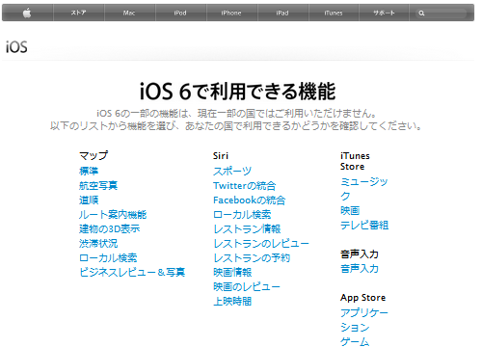The image size is (482, 347).
Task: Open the レストランの予約 link
Action: pyautogui.click(x=252, y=258)
